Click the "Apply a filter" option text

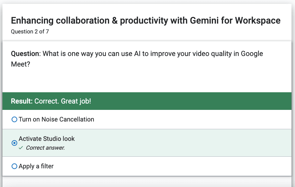[x=36, y=166]
